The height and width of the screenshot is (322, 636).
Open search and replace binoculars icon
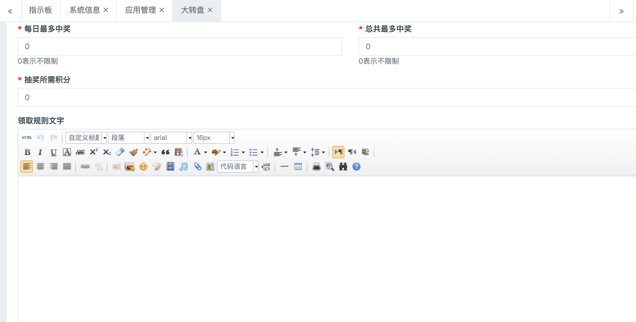(343, 167)
